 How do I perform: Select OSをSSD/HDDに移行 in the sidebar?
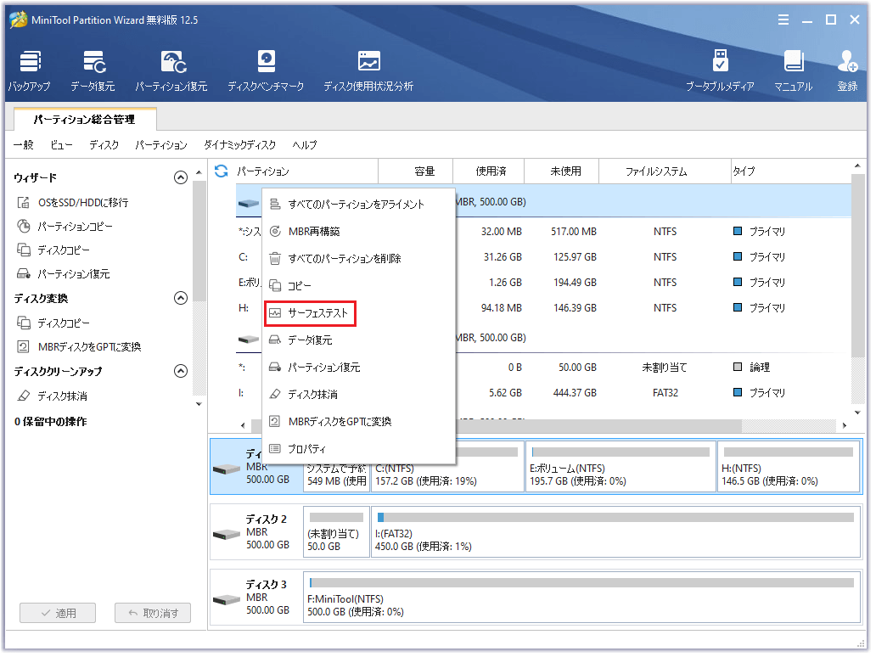[x=82, y=200]
